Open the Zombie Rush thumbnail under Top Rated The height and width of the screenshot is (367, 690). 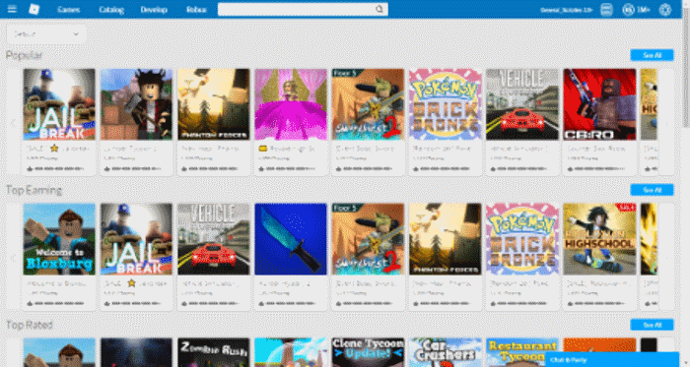tap(214, 352)
